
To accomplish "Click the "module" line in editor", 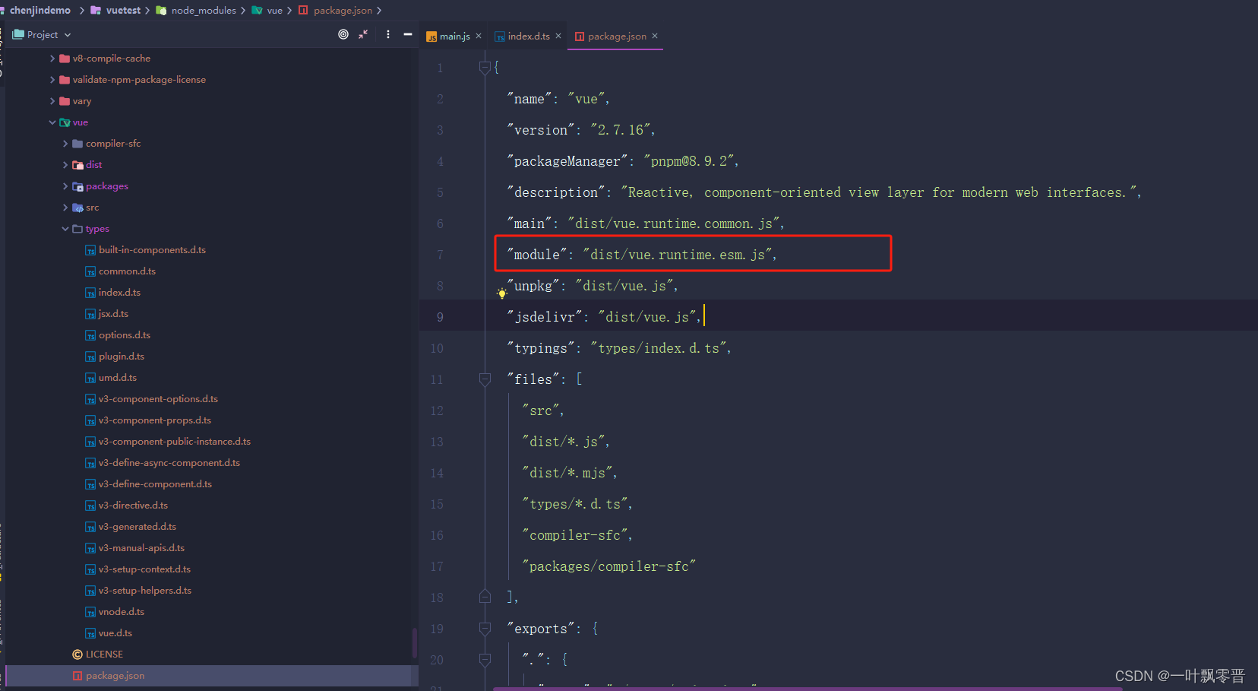I will point(642,255).
